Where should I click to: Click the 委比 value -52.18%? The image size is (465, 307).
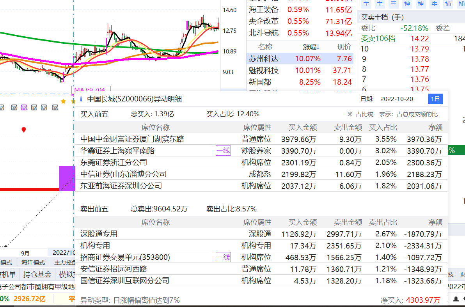pyautogui.click(x=414, y=28)
